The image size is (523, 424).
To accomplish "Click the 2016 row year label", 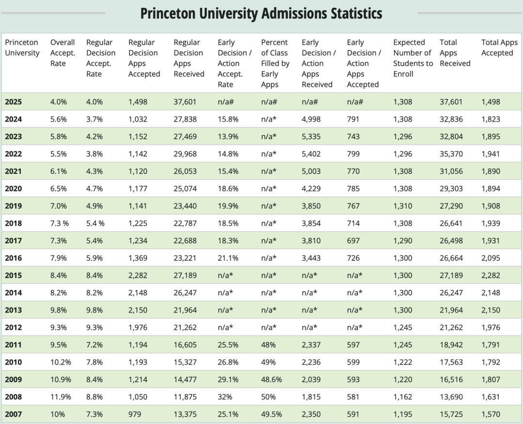I will (14, 258).
